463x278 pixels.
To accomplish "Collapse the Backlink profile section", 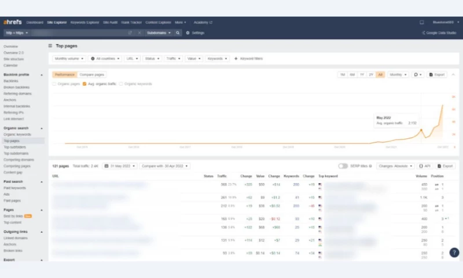I will [x=41, y=75].
